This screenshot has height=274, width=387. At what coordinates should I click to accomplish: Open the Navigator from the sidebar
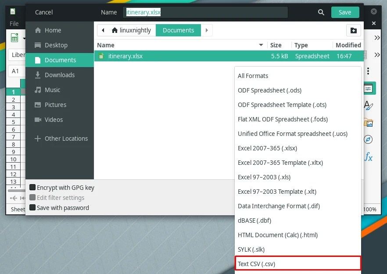coord(369,139)
